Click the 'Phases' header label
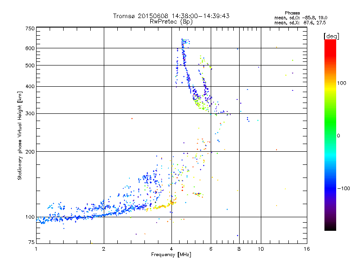The image size is (361, 271). pos(292,13)
